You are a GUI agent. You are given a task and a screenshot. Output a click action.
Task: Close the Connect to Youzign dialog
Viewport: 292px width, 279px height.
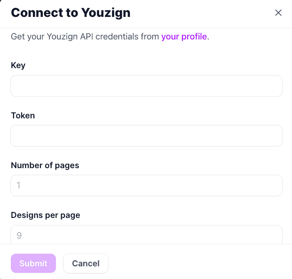point(278,13)
